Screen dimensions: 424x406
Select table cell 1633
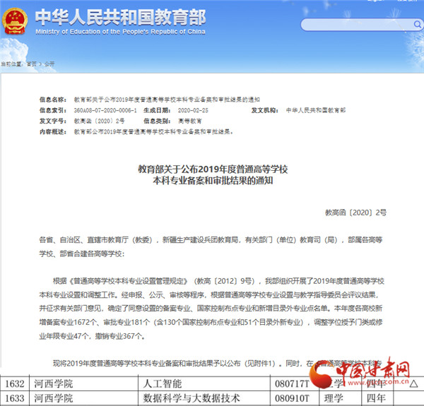coord(15,398)
